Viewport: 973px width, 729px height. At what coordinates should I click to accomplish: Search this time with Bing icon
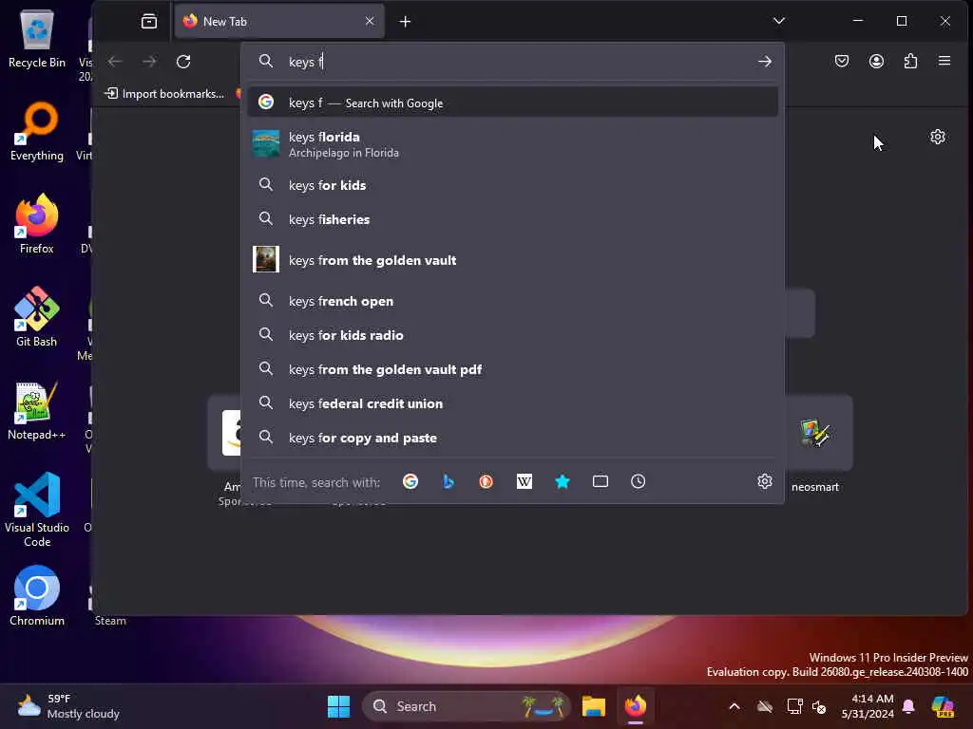pos(448,481)
